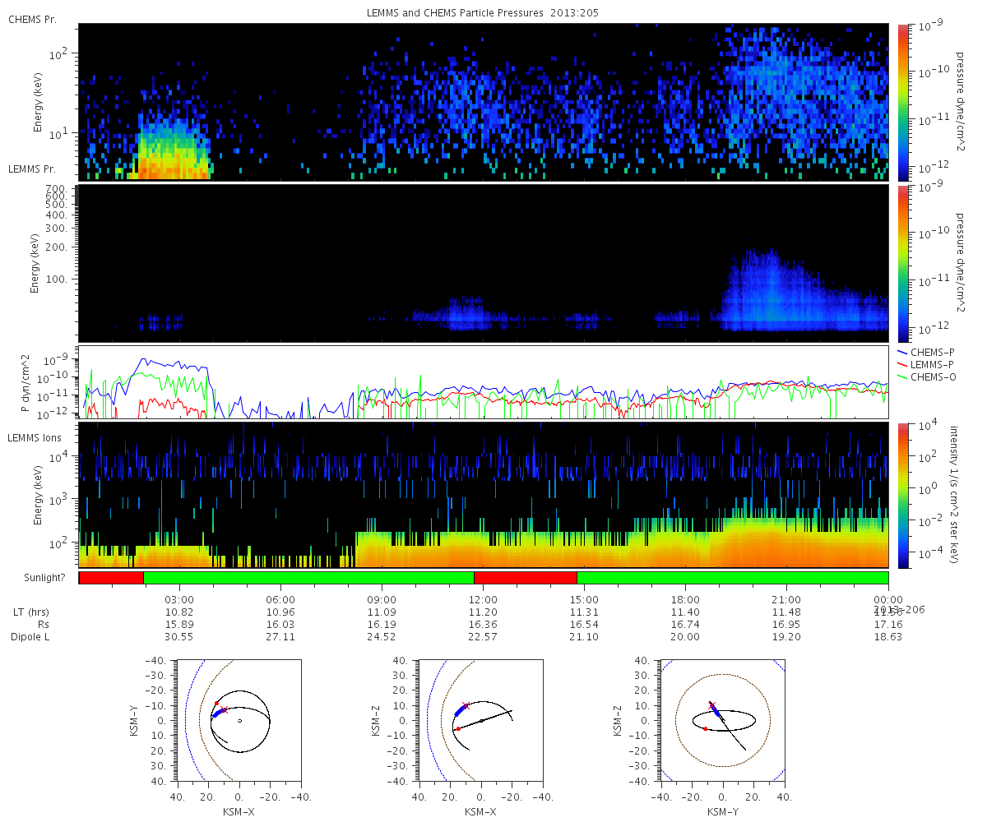Select the Dipole L value 27.11
The width and height of the screenshot is (987, 822).
click(x=280, y=637)
